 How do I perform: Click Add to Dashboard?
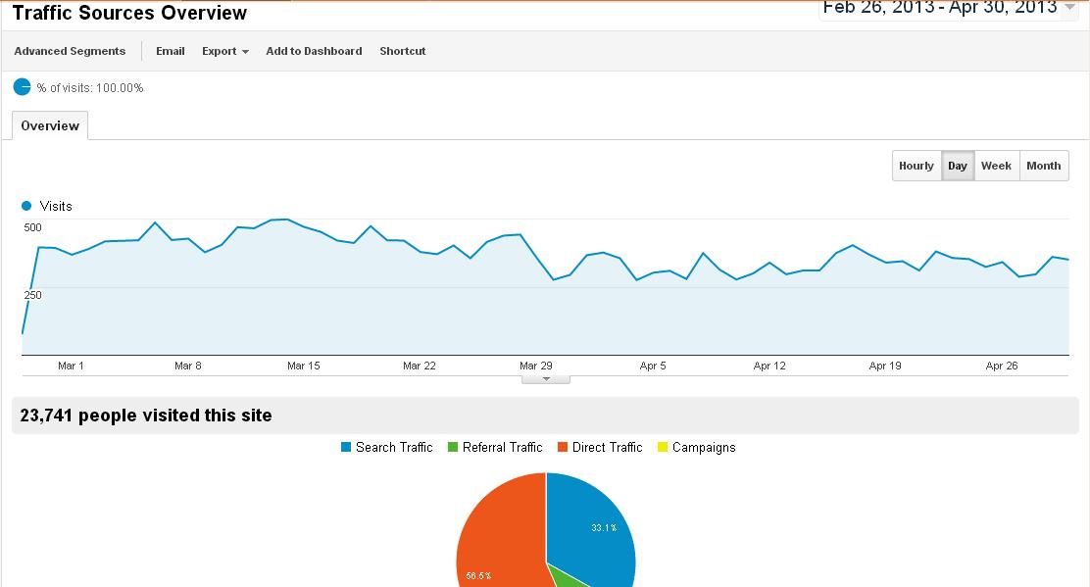tap(314, 51)
